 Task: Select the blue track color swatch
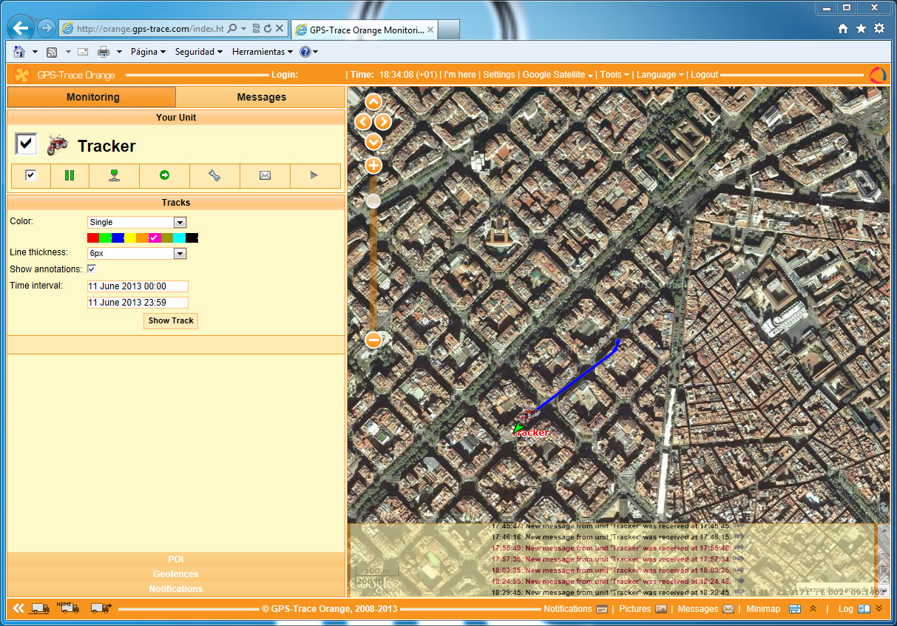coord(118,238)
